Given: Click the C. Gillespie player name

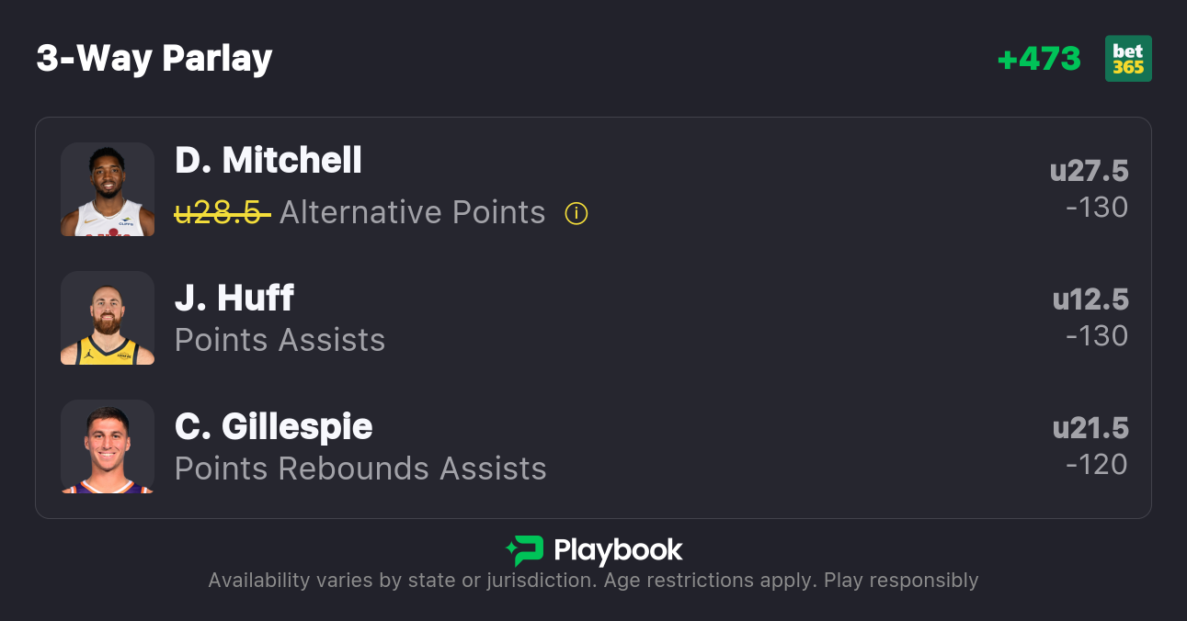Looking at the screenshot, I should click(x=274, y=426).
